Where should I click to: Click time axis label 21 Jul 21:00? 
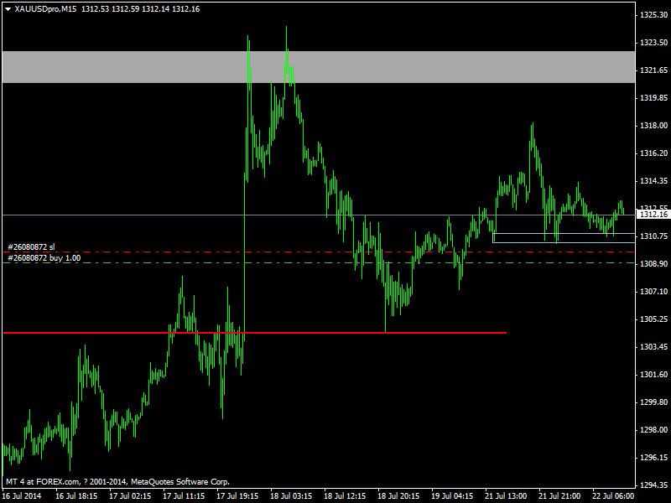tap(559, 496)
